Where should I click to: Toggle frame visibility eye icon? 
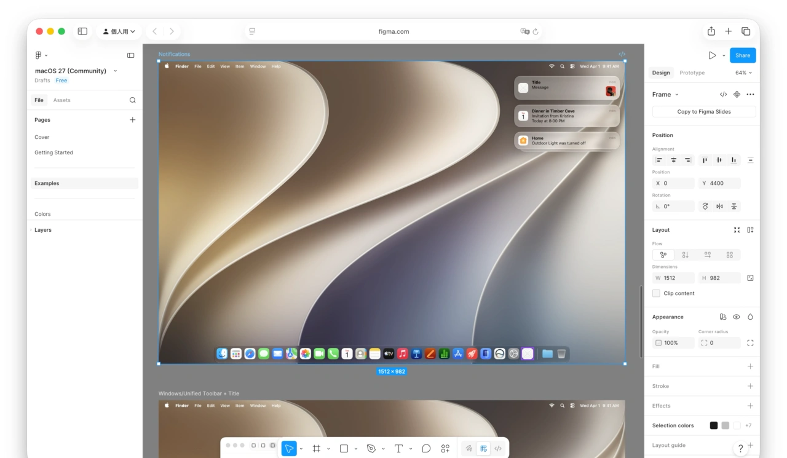coord(737,317)
